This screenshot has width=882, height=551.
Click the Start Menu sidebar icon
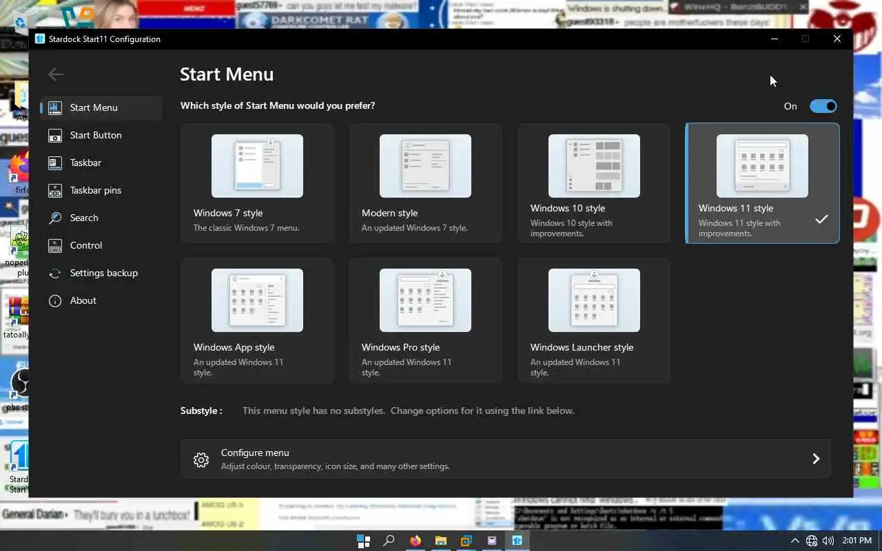[55, 107]
